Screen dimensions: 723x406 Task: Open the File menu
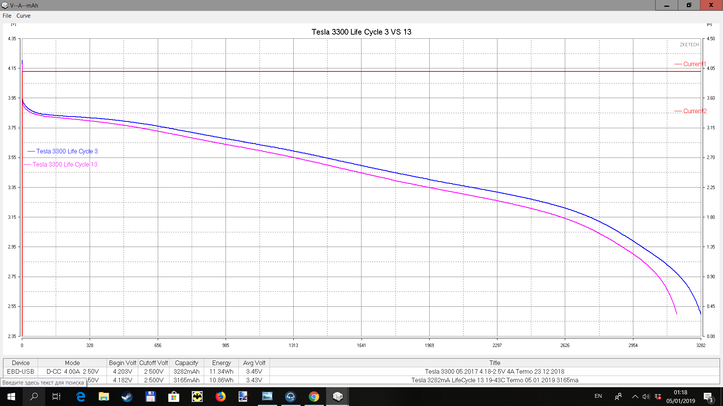pos(7,16)
